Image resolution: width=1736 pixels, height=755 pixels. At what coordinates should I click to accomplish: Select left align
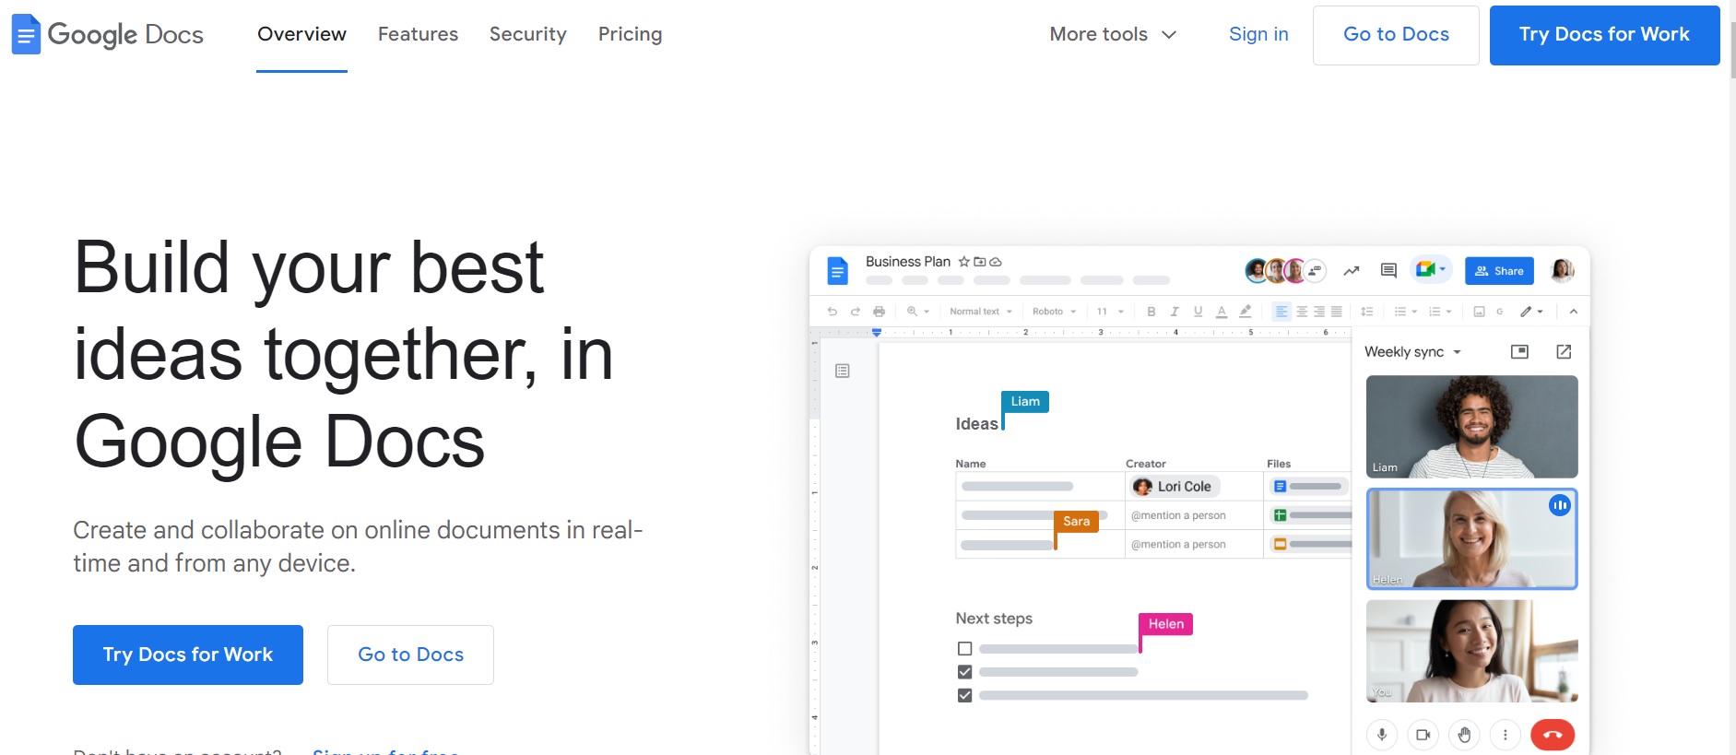pyautogui.click(x=1281, y=312)
